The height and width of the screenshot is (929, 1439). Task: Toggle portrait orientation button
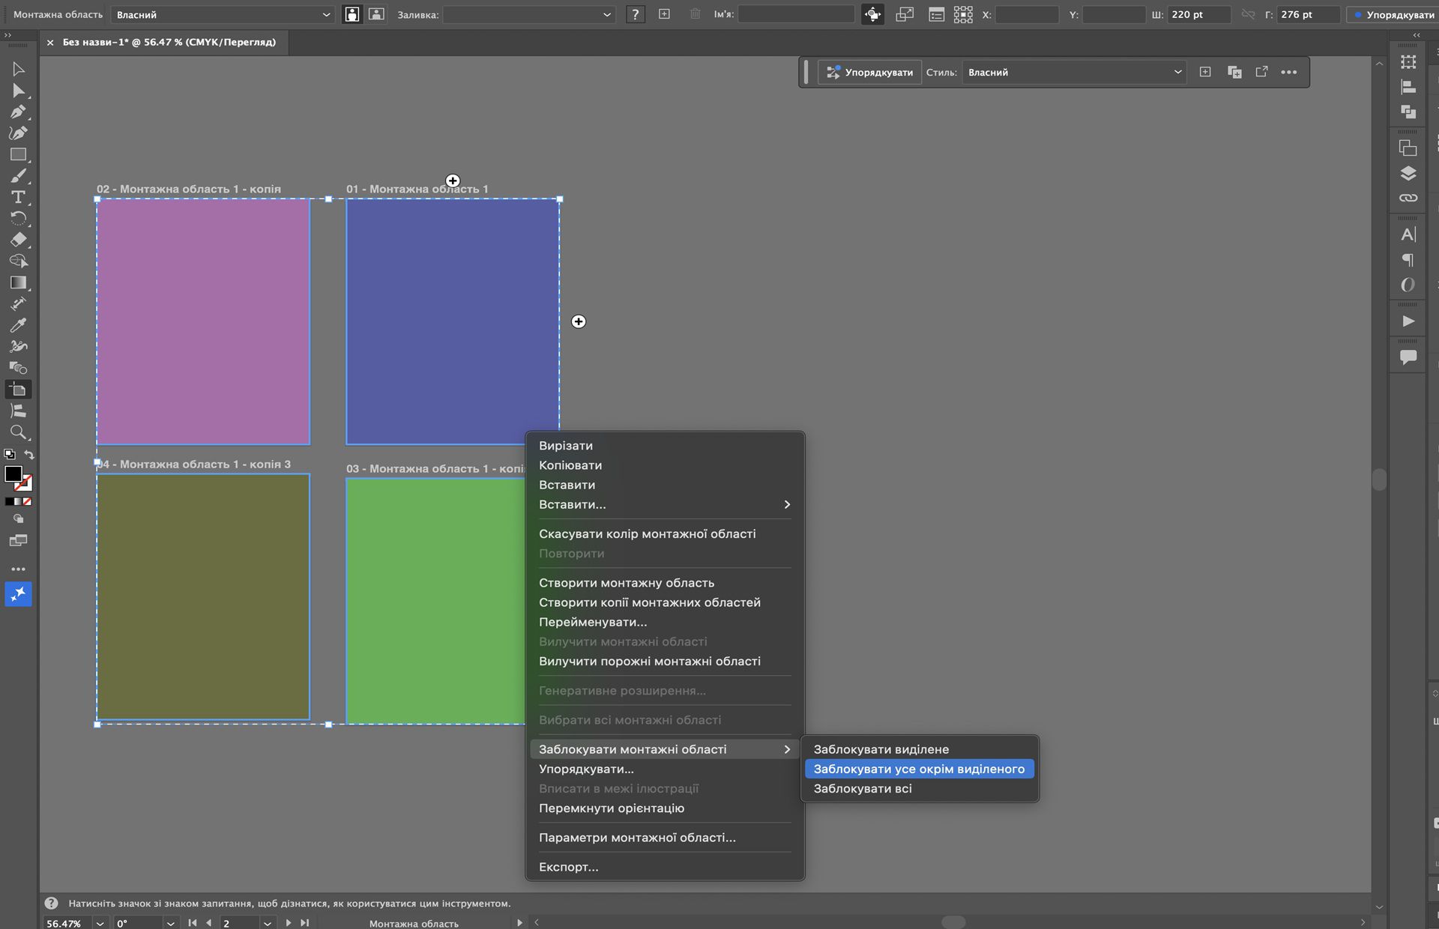352,14
